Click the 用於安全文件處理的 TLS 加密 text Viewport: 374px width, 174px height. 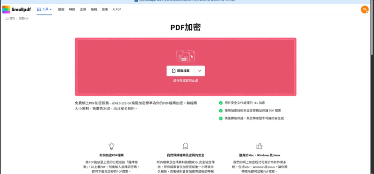(x=245, y=103)
